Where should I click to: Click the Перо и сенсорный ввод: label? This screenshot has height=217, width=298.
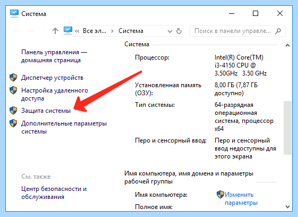pyautogui.click(x=171, y=140)
